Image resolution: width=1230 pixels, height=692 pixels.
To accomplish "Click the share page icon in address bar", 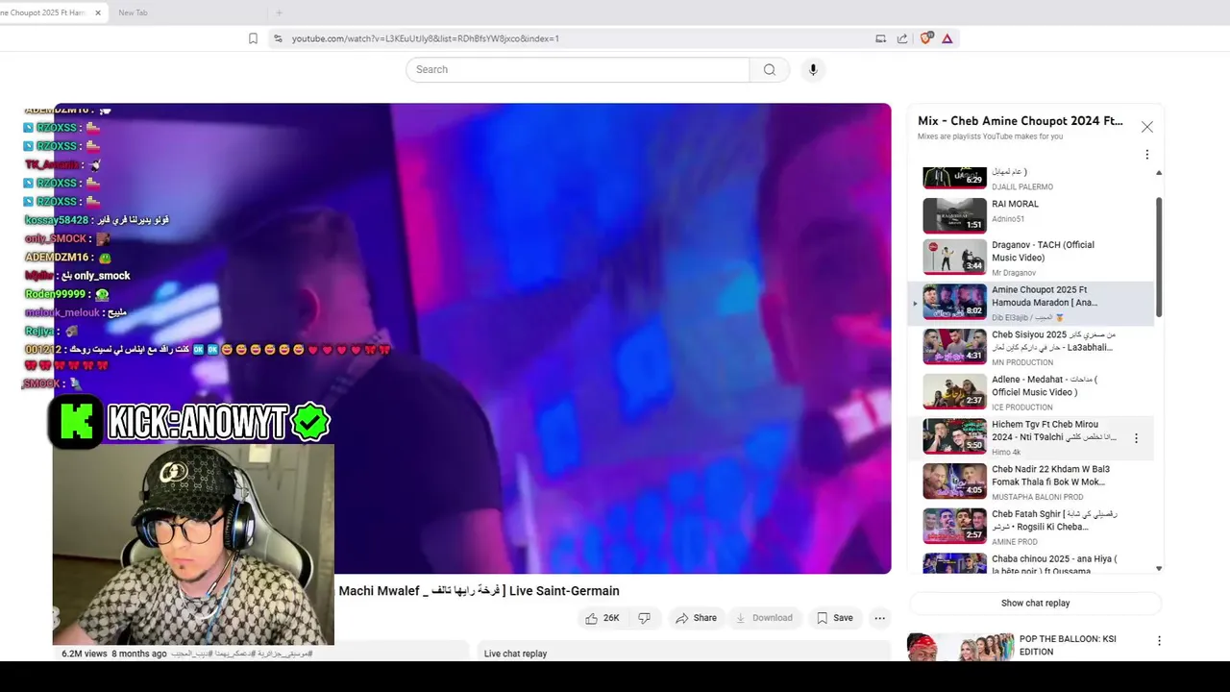I will click(902, 38).
